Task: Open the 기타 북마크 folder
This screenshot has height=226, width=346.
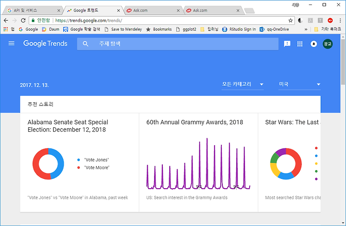Action: [x=328, y=29]
